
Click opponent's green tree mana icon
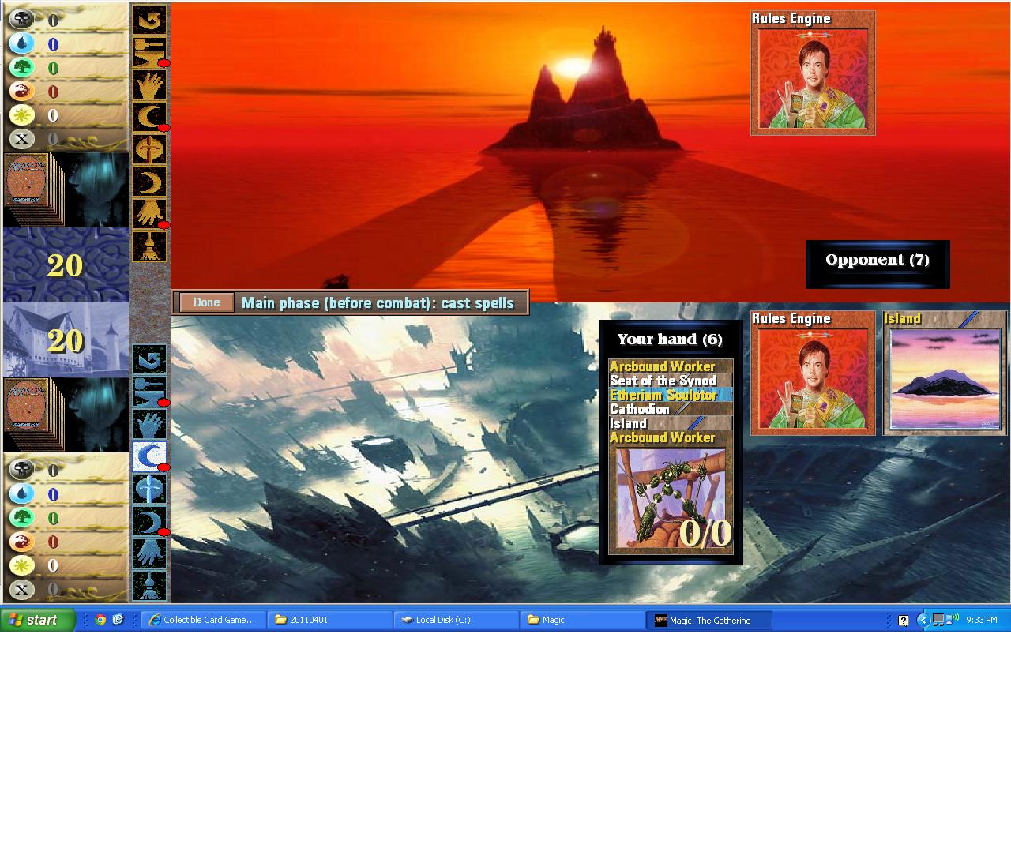point(21,67)
